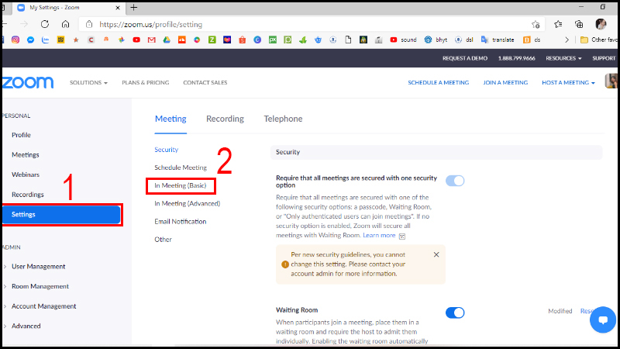Open the Host a Meeting dropdown
The width and height of the screenshot is (620, 349).
pyautogui.click(x=568, y=83)
